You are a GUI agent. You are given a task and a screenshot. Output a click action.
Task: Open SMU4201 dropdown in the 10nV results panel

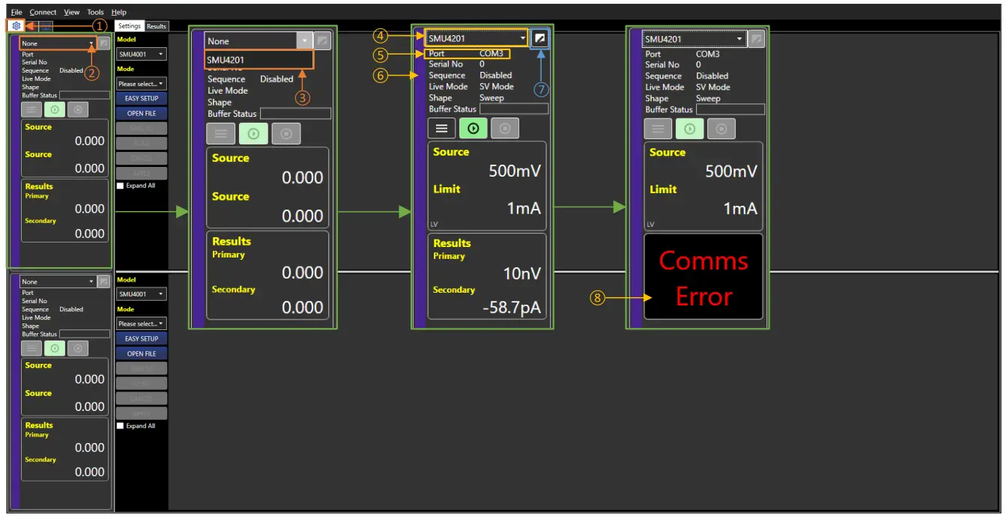pos(477,38)
